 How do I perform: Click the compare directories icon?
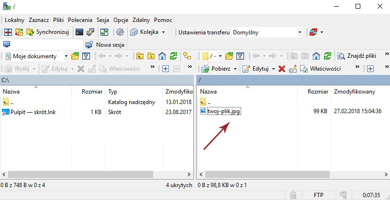coord(7,32)
